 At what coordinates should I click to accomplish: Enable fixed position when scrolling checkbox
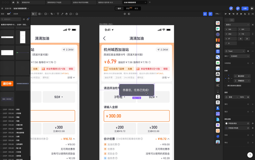point(226,85)
